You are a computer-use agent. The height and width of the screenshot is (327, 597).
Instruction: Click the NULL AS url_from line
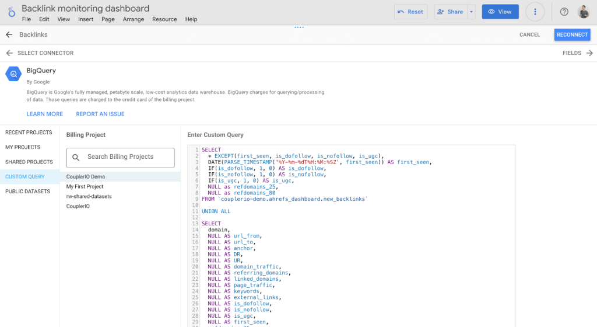234,236
